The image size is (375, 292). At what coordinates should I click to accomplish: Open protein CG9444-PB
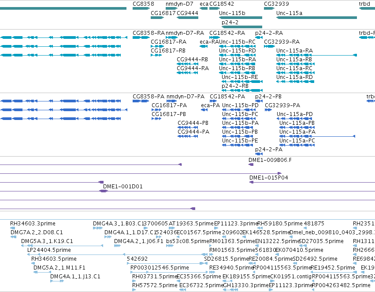pyautogui.click(x=193, y=123)
